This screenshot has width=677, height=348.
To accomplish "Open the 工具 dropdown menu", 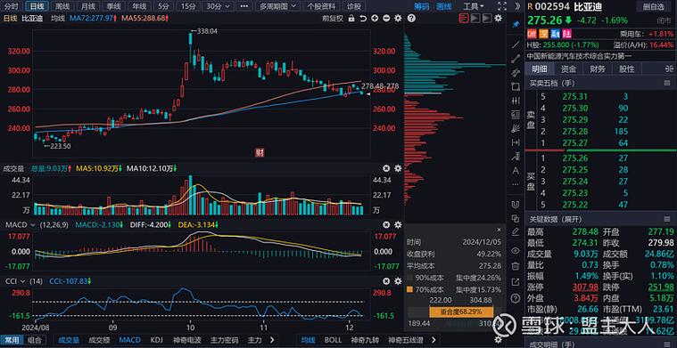I will (474, 6).
